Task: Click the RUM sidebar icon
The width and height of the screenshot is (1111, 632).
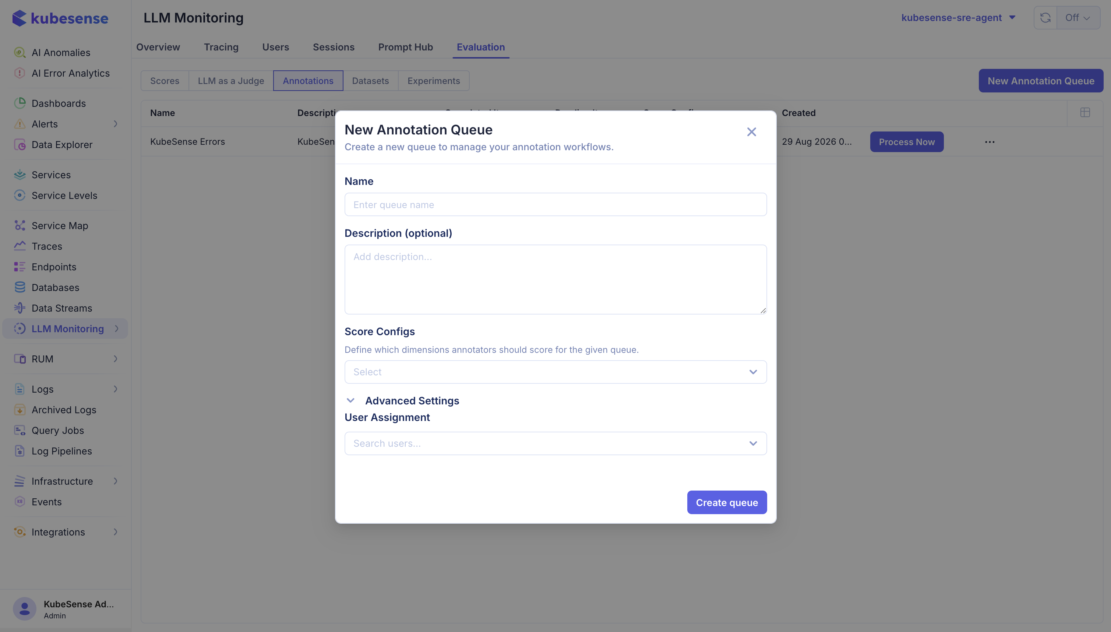Action: click(x=20, y=359)
